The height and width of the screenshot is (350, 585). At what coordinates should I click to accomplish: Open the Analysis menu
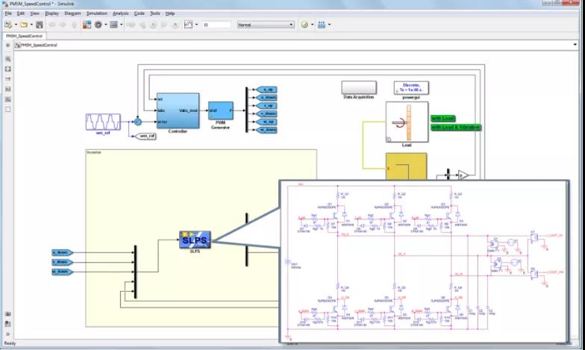click(x=121, y=13)
